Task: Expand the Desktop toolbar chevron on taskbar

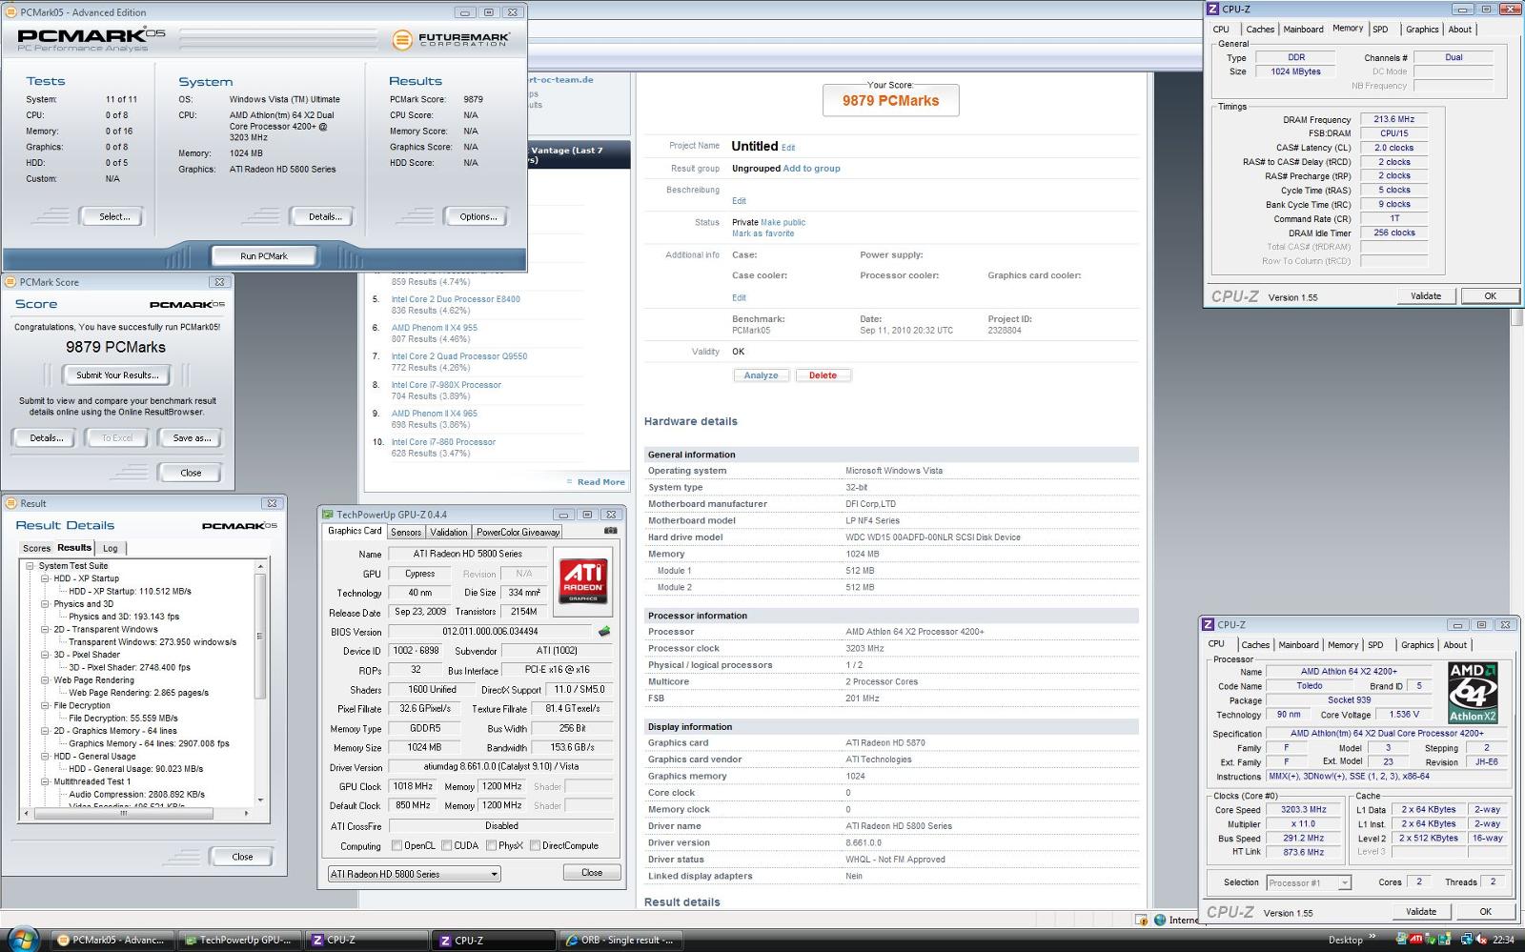Action: coord(1372,938)
